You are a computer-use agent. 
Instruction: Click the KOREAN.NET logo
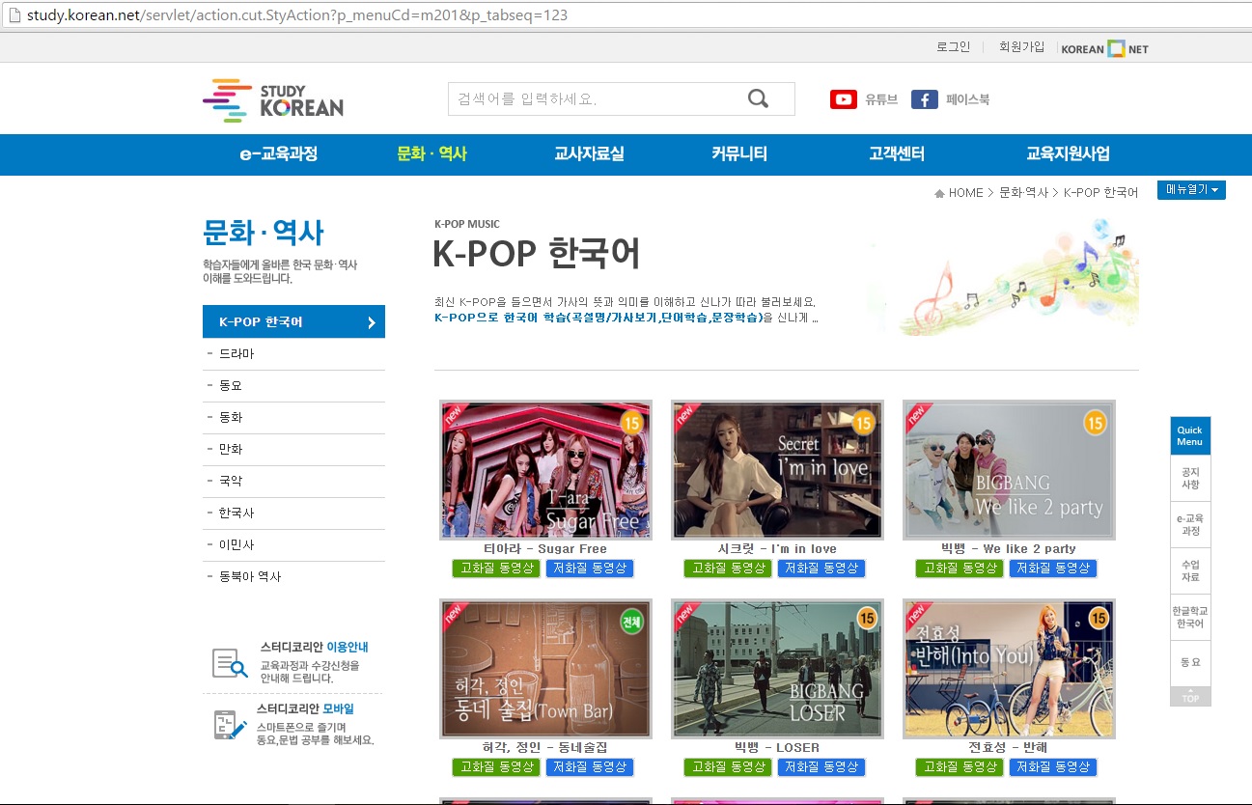click(x=1105, y=48)
